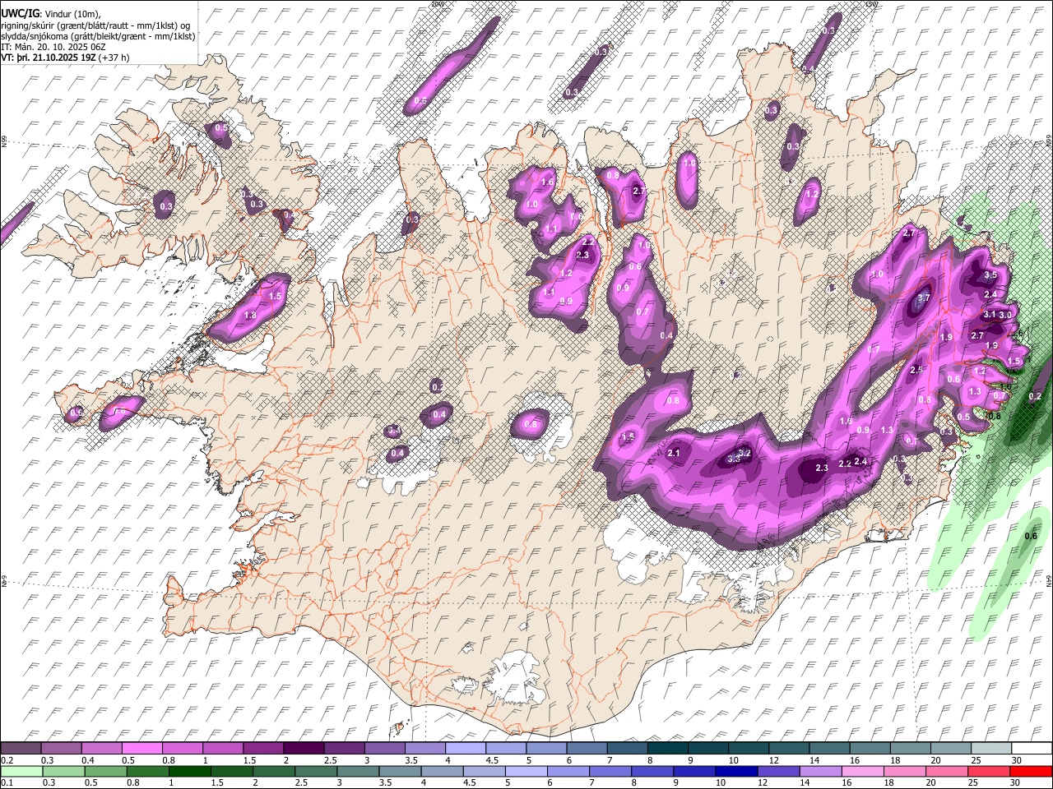
Task: Click the bright red swatch right of bottom-row 30
Action: tap(1029, 772)
